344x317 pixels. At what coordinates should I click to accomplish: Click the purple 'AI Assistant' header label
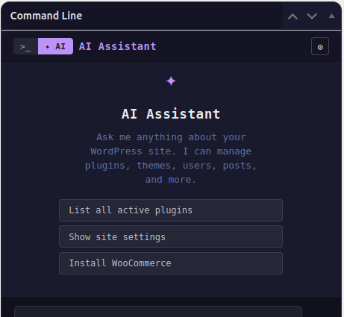pyautogui.click(x=117, y=46)
